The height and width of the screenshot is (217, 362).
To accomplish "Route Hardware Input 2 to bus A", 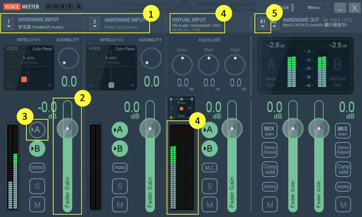I will 119,130.
